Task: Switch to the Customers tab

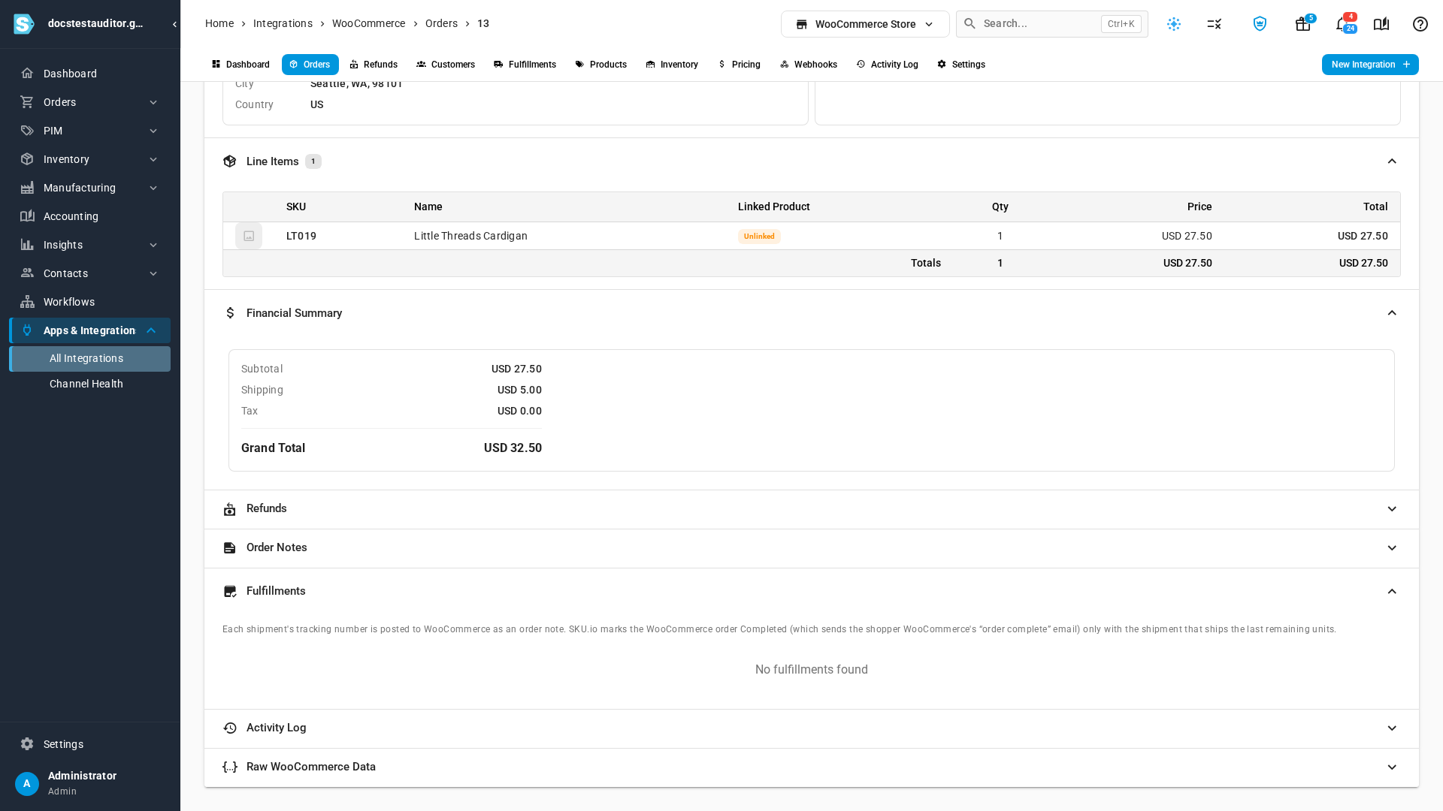Action: pos(446,65)
